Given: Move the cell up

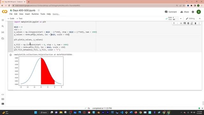Looking at the screenshot, I should point(174,23).
